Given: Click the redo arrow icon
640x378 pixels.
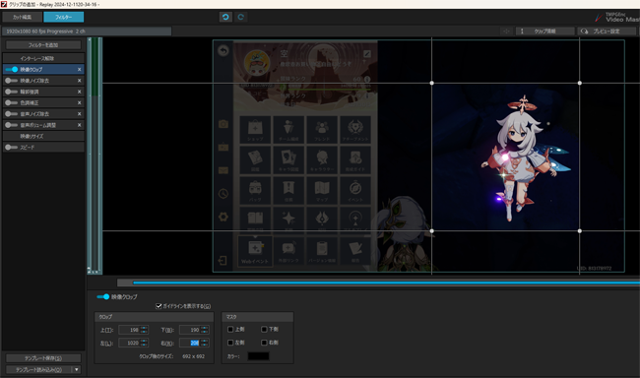Looking at the screenshot, I should (x=241, y=17).
